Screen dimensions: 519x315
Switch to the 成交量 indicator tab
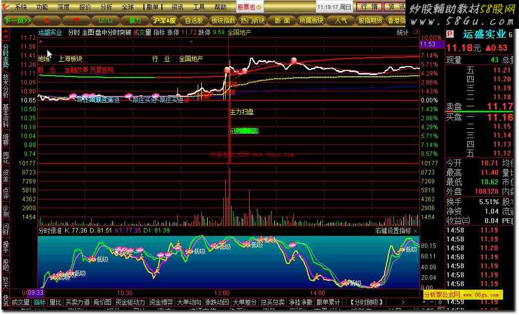click(x=20, y=302)
